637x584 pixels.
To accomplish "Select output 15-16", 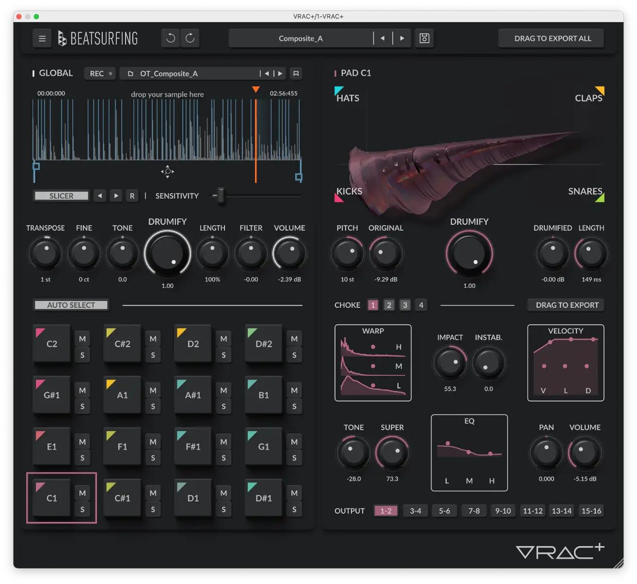I will click(x=591, y=511).
